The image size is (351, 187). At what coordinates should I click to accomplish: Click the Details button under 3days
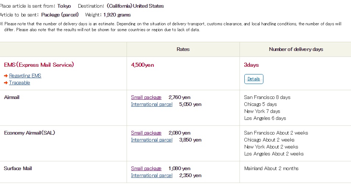(253, 79)
